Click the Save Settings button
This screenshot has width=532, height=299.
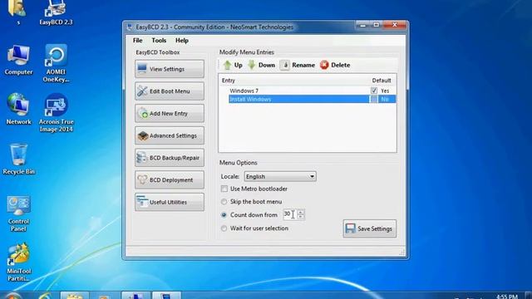point(369,228)
